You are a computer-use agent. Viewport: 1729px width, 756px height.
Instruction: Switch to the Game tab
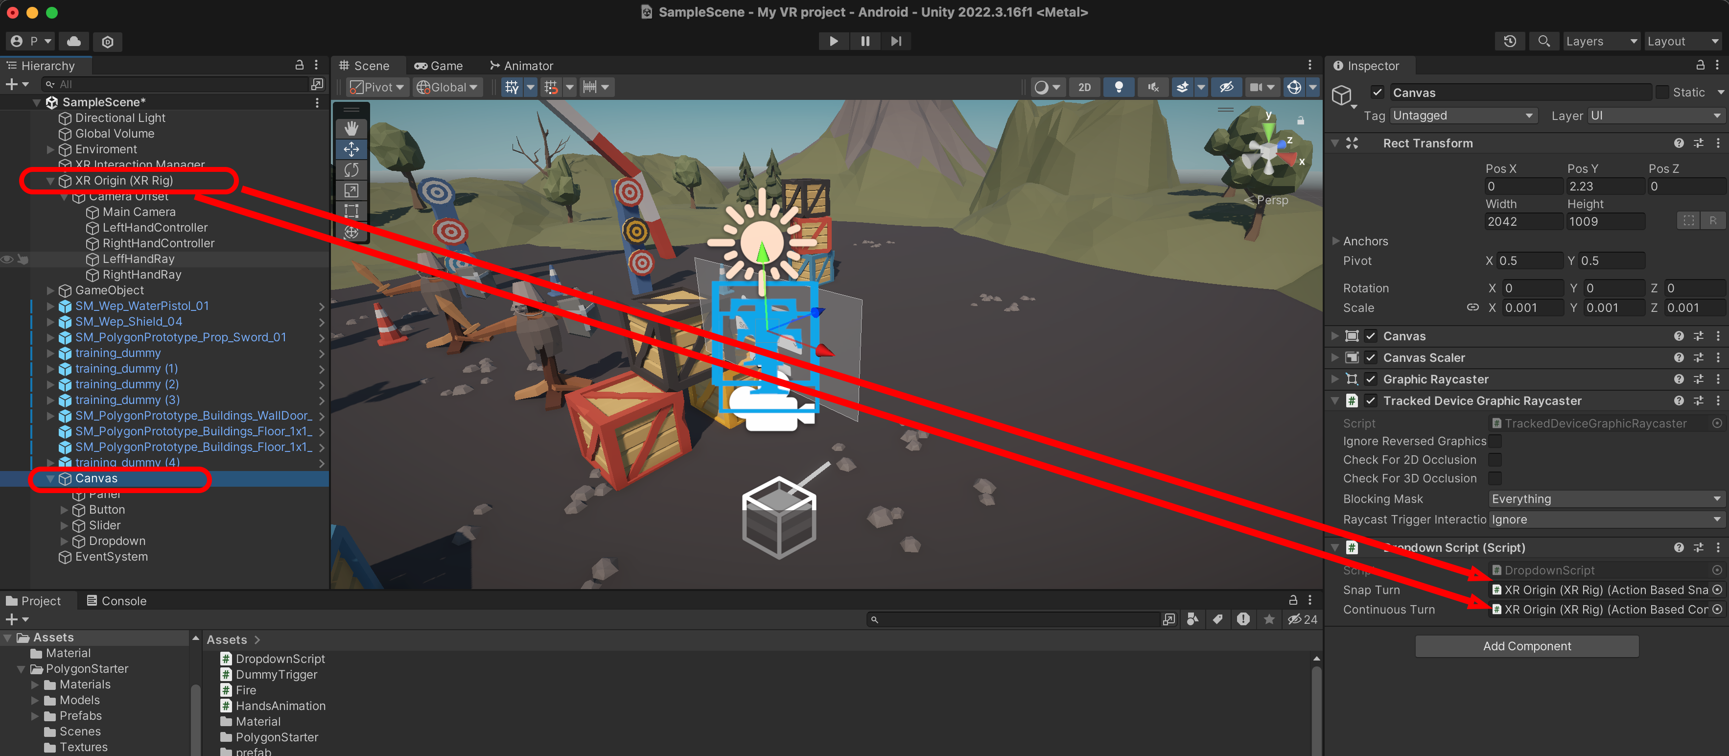point(439,66)
